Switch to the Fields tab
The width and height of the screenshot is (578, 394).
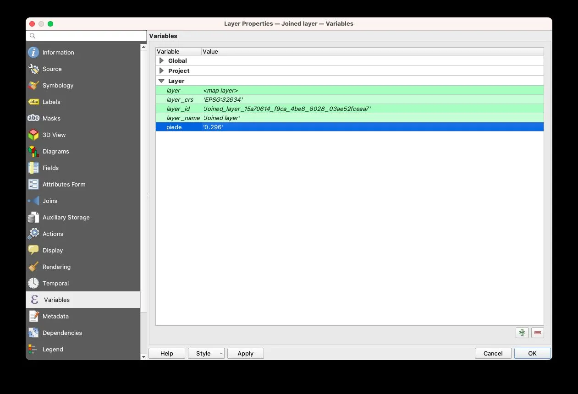pos(50,168)
